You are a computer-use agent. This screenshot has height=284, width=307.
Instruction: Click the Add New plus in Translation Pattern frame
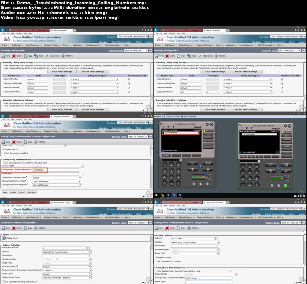click(x=36, y=228)
